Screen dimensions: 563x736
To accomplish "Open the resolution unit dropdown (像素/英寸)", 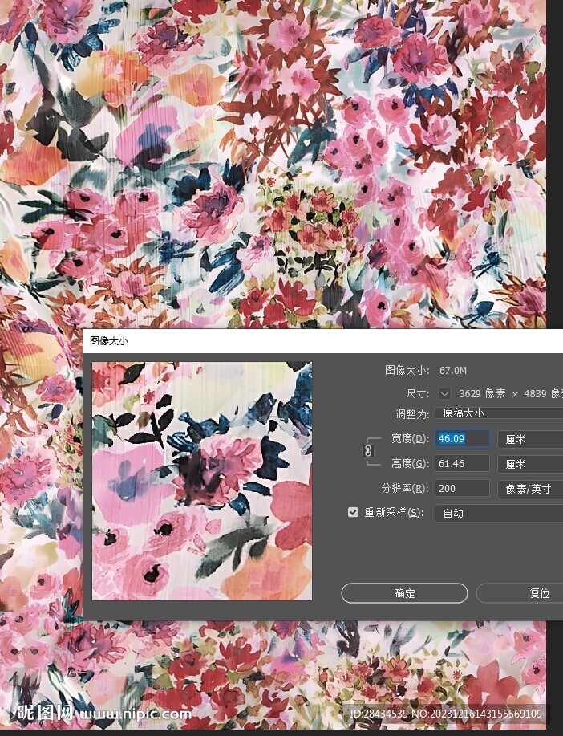I will tap(529, 488).
